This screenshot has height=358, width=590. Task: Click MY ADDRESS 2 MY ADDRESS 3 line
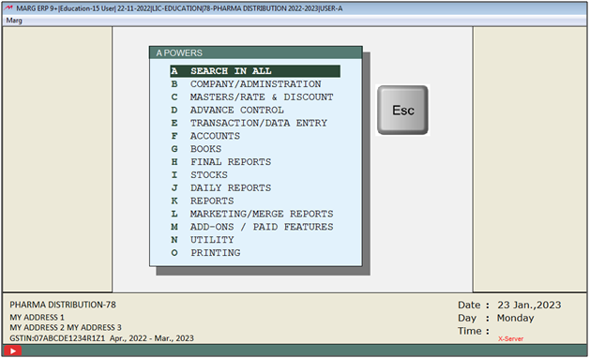(66, 327)
